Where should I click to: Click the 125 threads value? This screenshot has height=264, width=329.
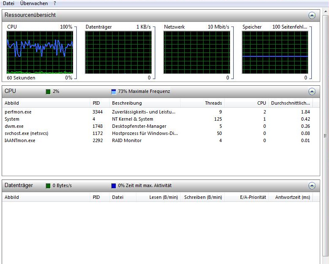218,119
